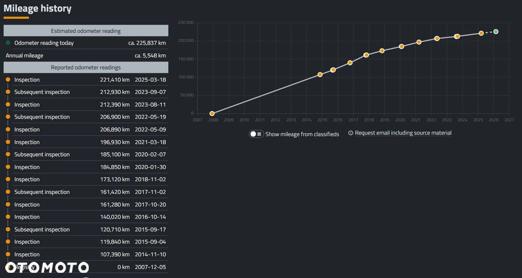This screenshot has width=522, height=278.
Task: Click the 221,410 km reading
Action: click(x=115, y=80)
